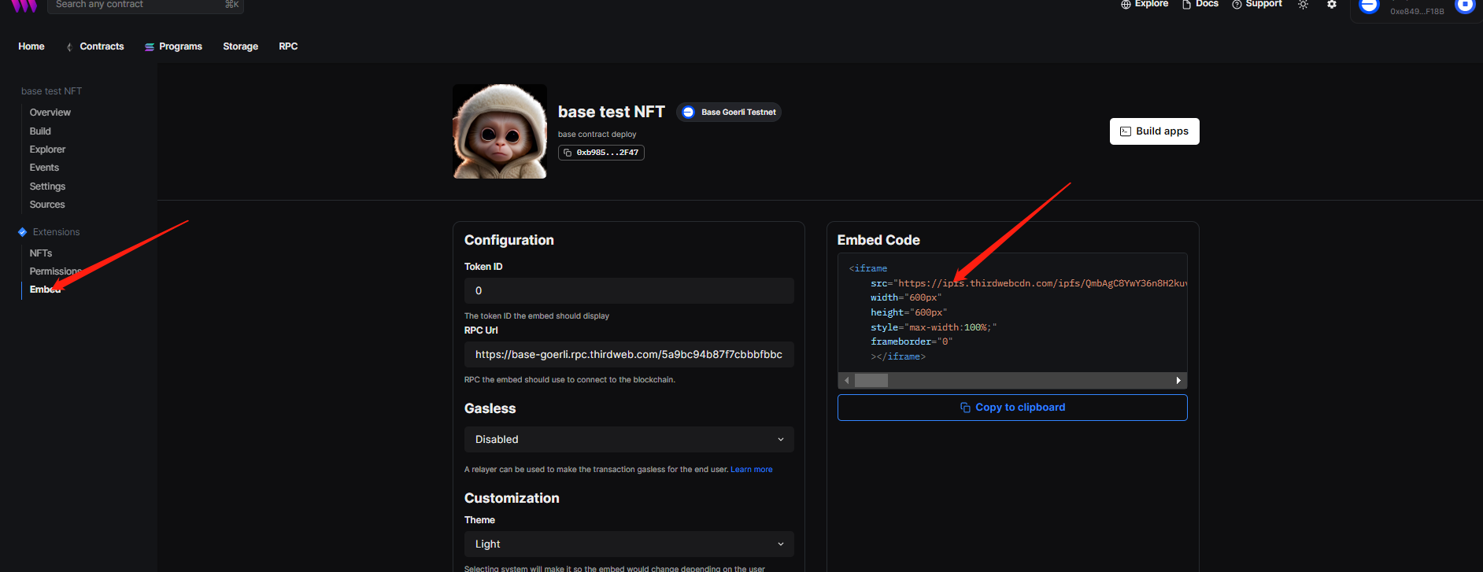Click the Extensions diamond icon in sidebar
Image resolution: width=1483 pixels, height=572 pixels.
click(x=22, y=232)
